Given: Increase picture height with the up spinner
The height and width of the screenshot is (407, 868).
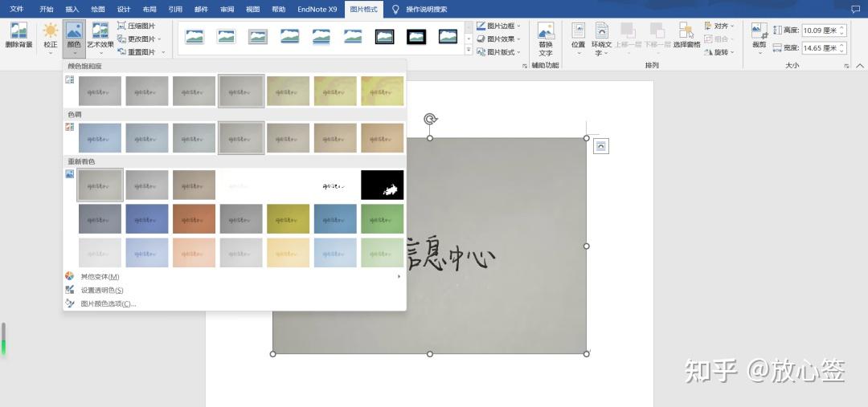Looking at the screenshot, I should coord(842,27).
